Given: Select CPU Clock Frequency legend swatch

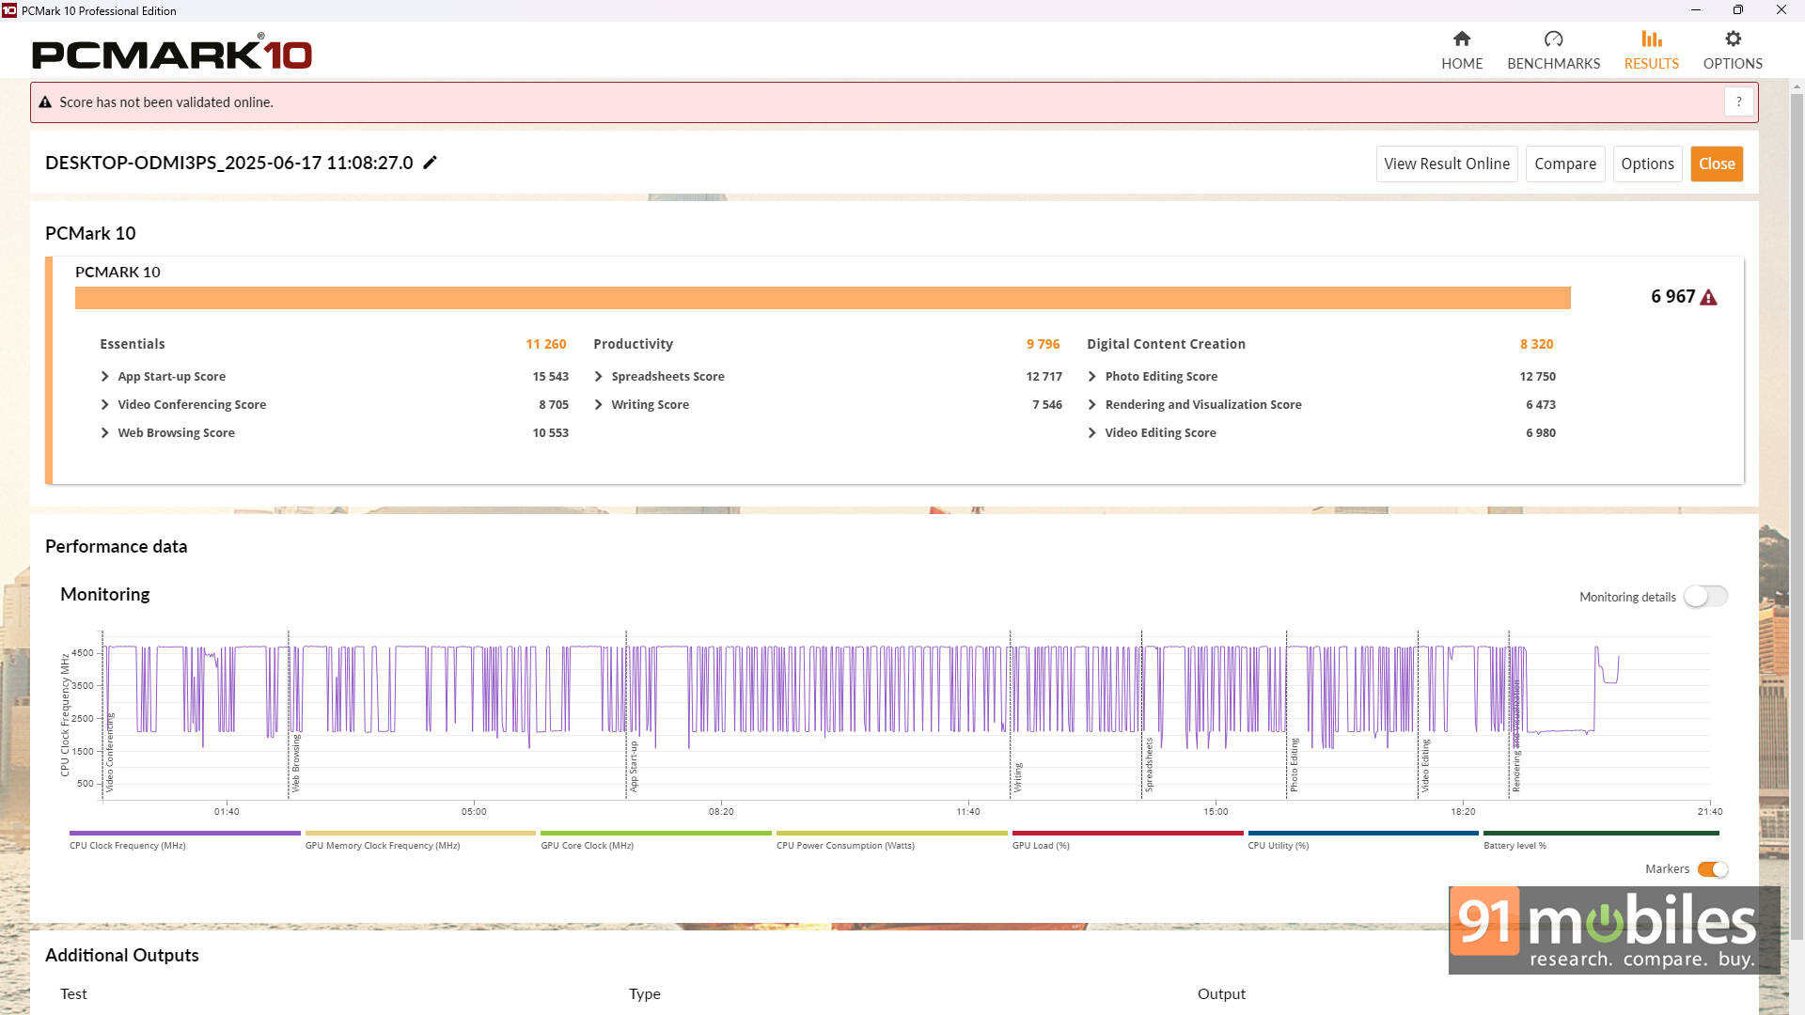Looking at the screenshot, I should click(x=185, y=833).
